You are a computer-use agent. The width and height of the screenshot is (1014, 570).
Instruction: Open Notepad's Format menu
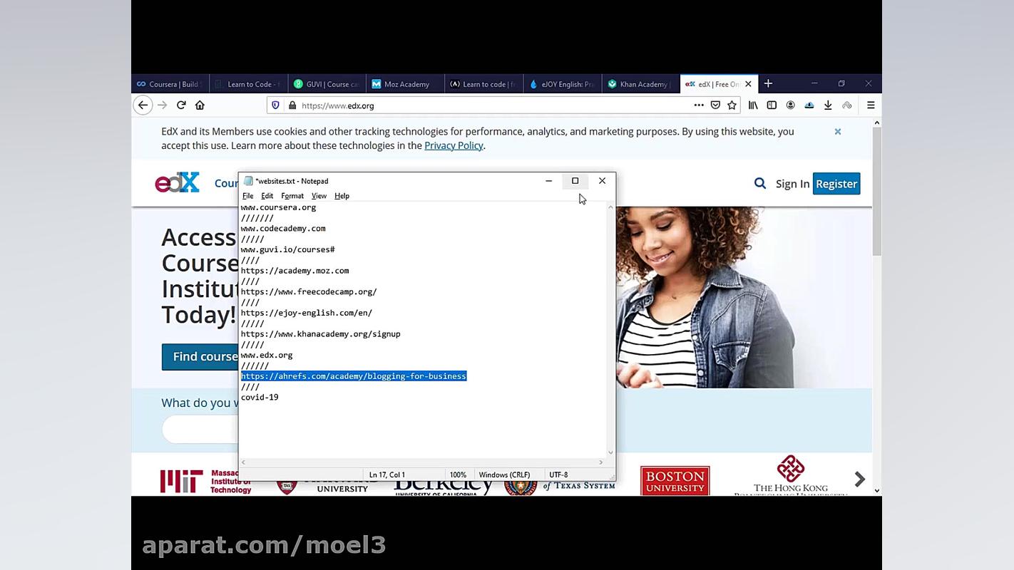click(292, 196)
